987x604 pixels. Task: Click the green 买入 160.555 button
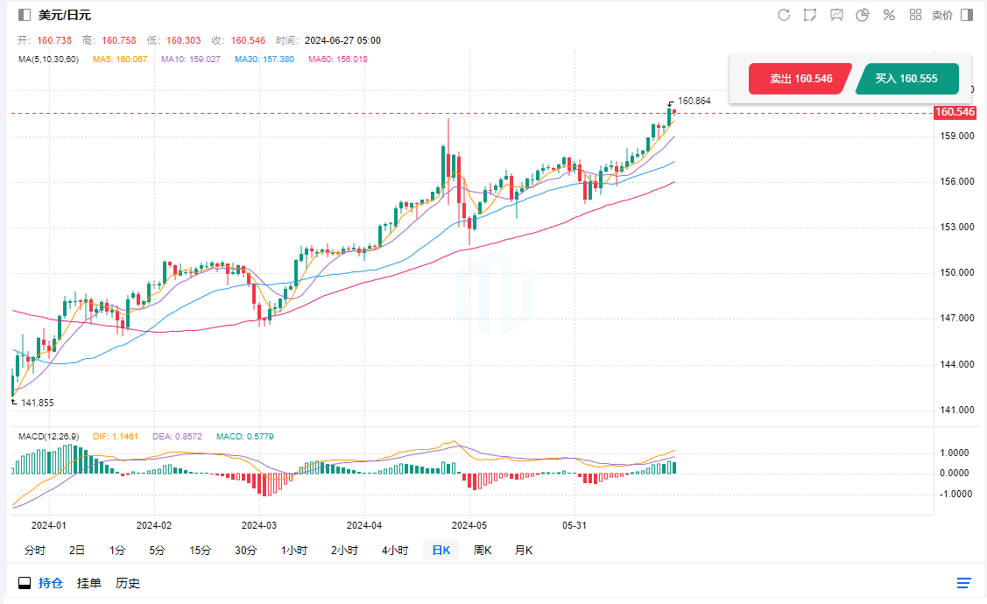point(906,79)
